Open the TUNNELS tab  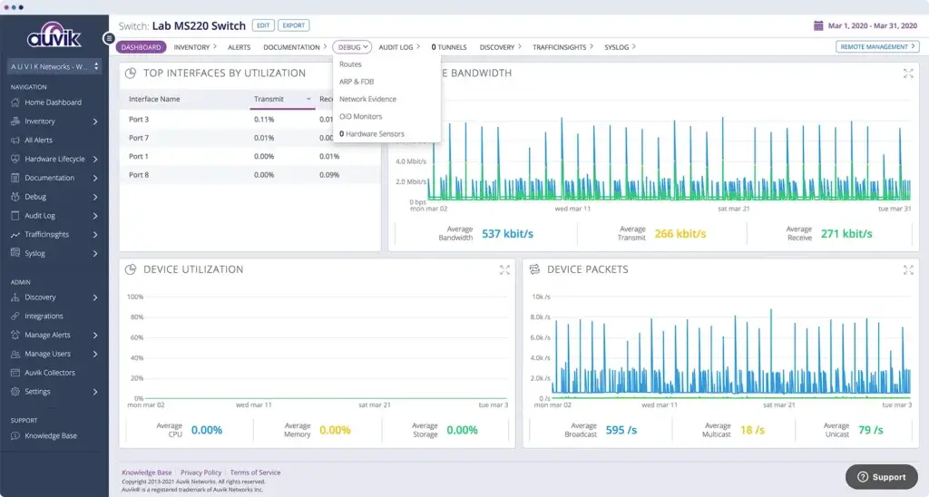(x=449, y=47)
